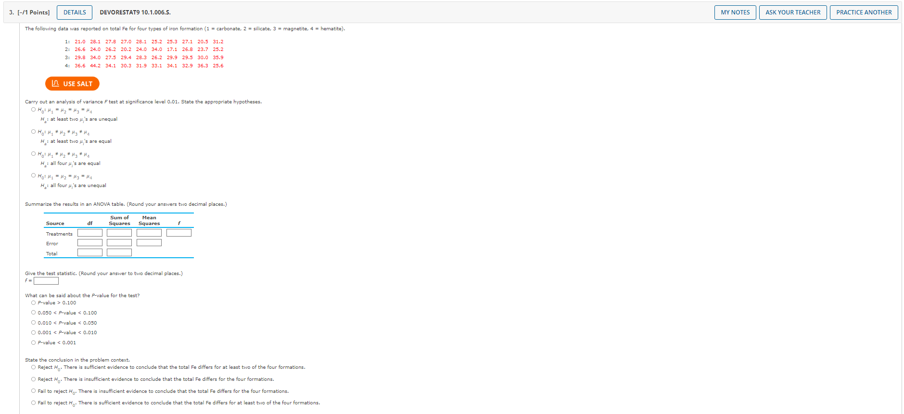Viewport: 904px width, 414px height.
Task: Choose 0.001 < P-value < 0.010 option
Action: coord(33,333)
